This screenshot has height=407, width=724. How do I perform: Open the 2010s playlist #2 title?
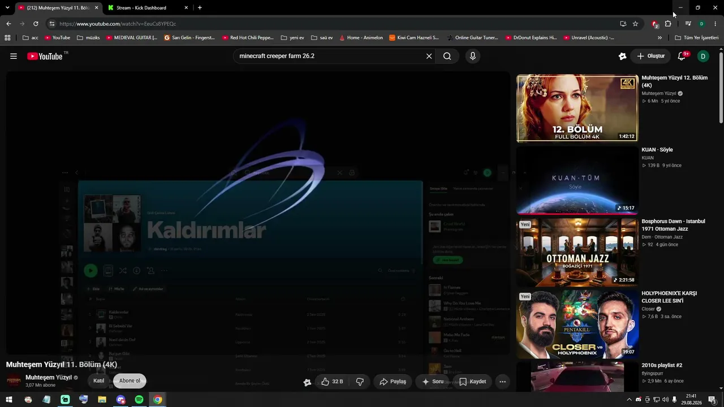pos(662,365)
